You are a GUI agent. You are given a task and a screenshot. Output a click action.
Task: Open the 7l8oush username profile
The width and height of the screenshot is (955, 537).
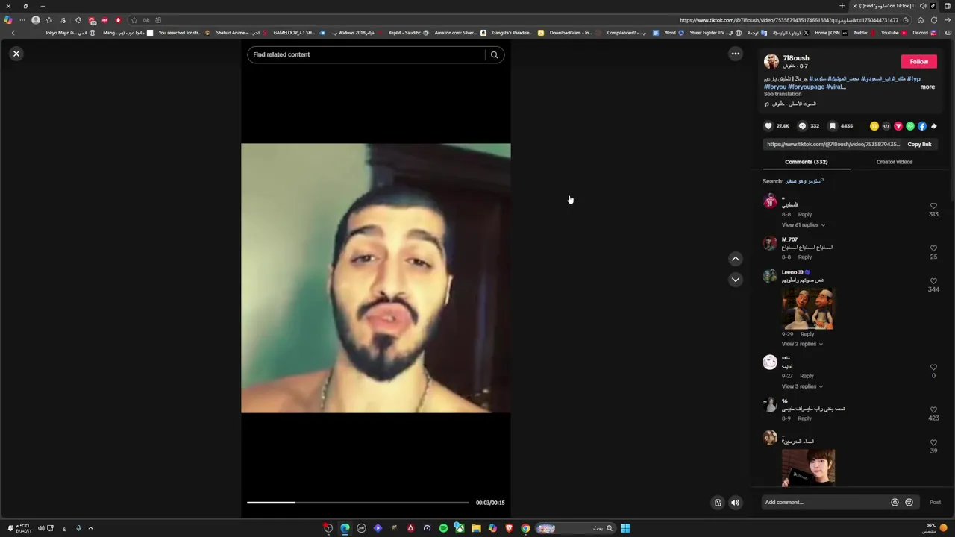(795, 58)
